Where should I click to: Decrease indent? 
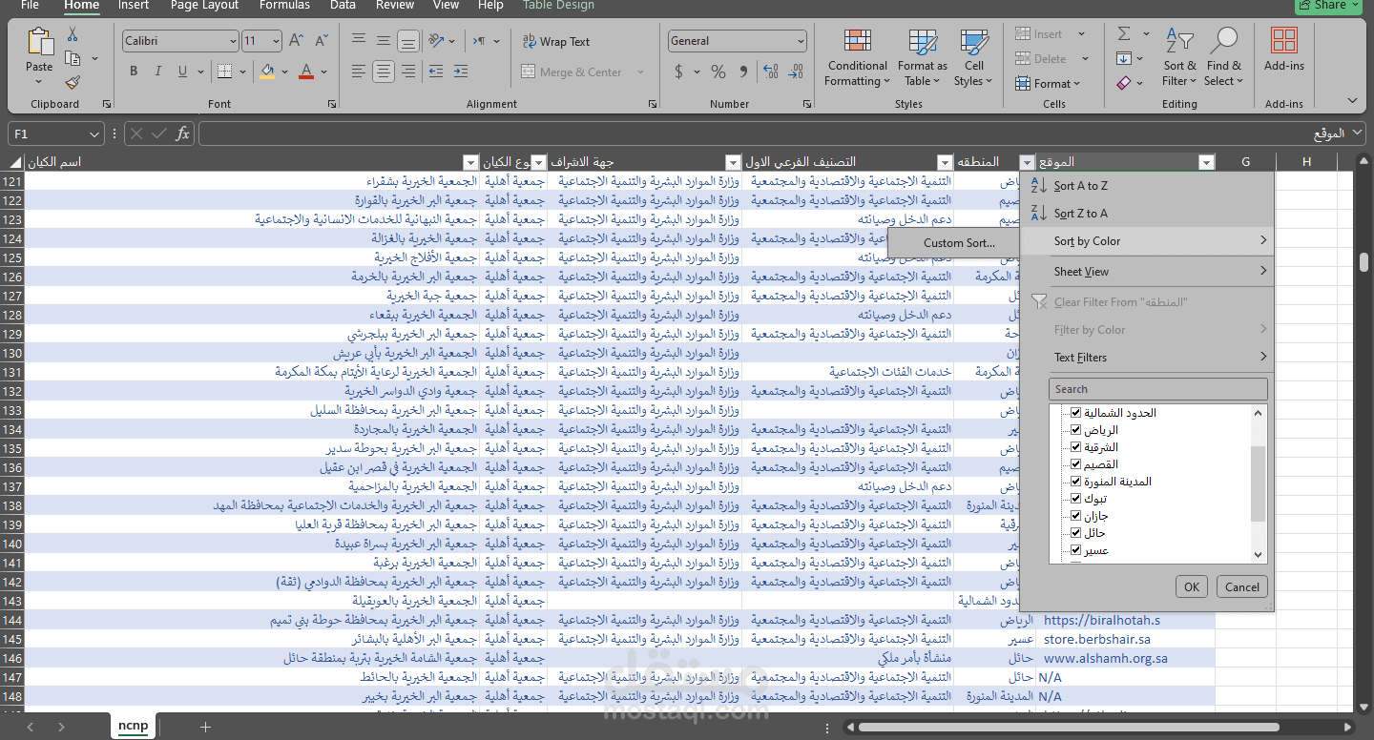click(436, 72)
